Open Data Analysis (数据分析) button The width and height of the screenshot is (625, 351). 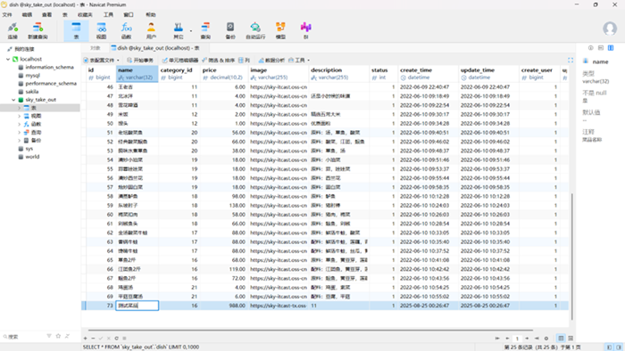271,60
